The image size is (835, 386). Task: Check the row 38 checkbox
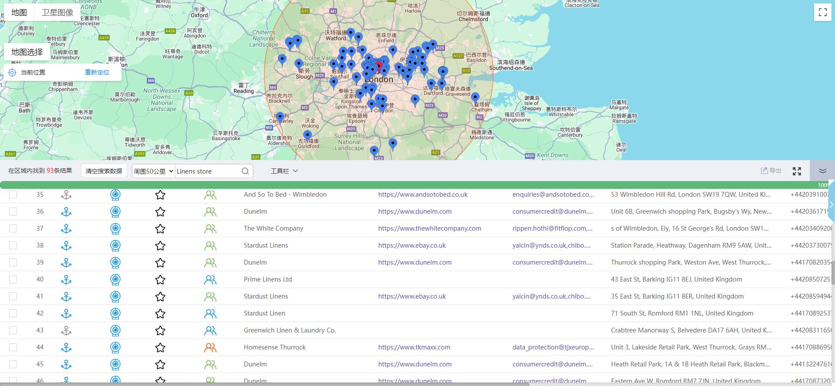point(13,245)
